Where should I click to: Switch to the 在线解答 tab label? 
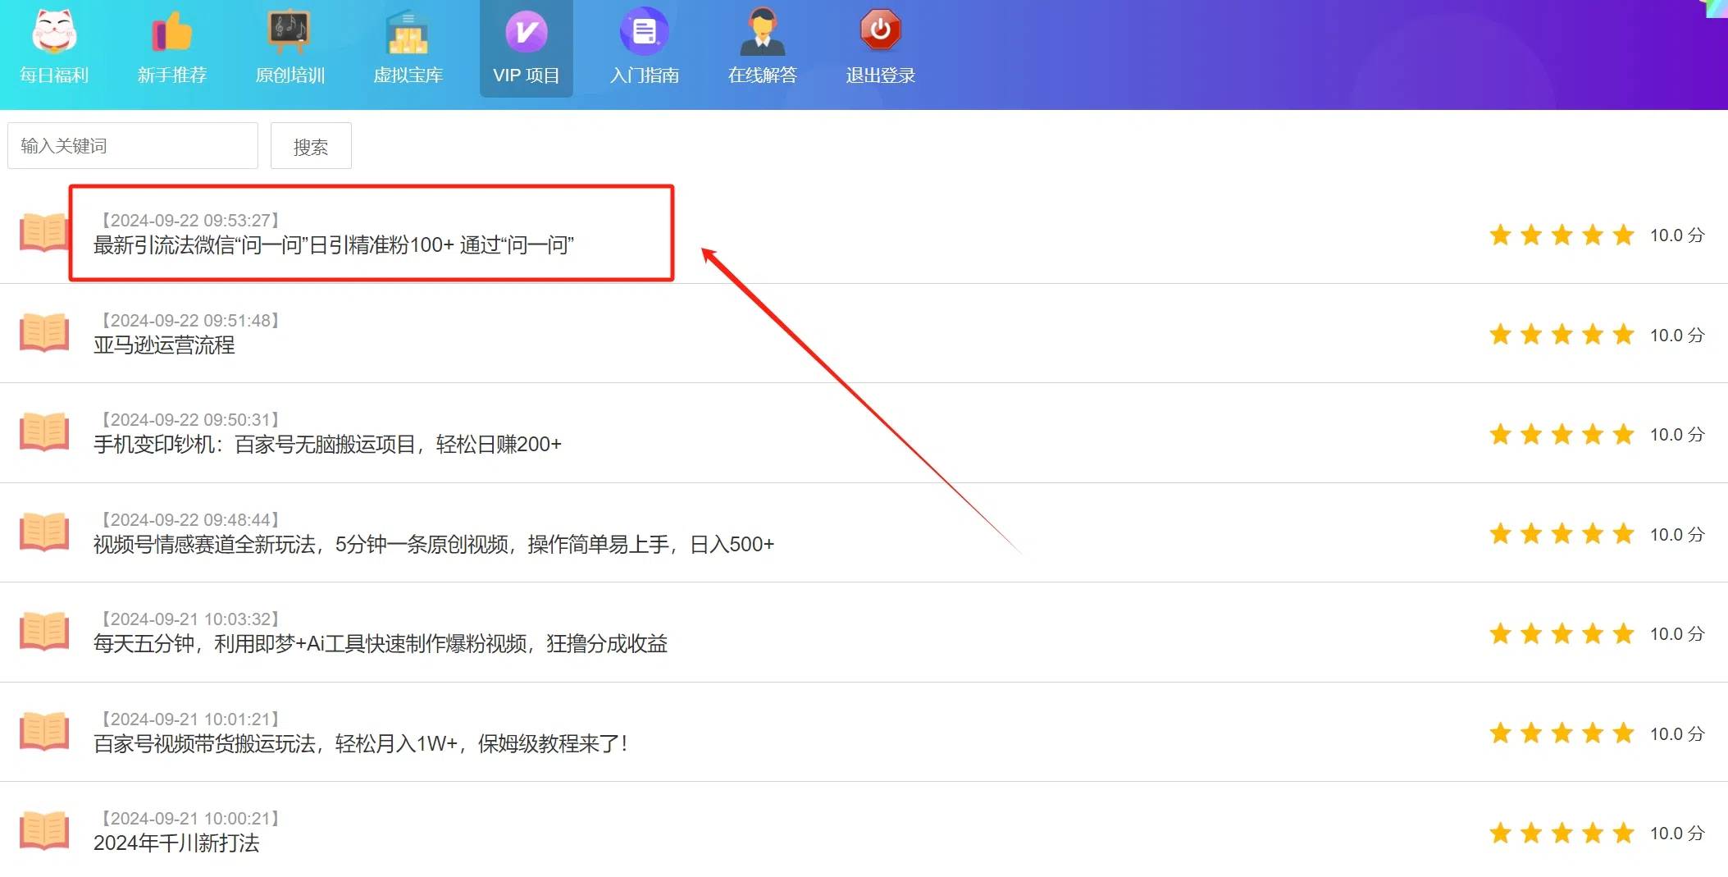coord(763,75)
